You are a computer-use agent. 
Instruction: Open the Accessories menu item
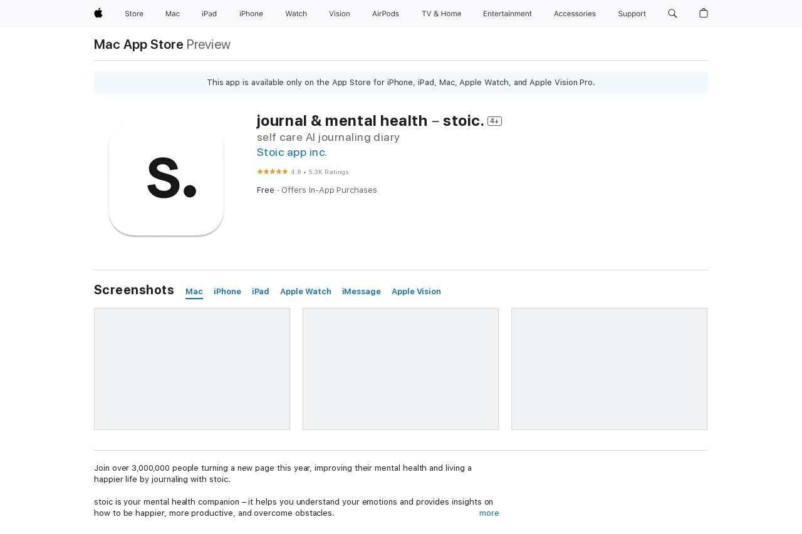coord(575,14)
